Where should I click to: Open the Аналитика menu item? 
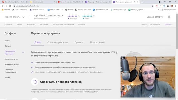tap(31, 24)
